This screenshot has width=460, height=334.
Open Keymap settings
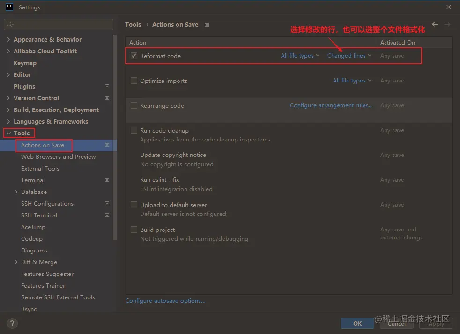[25, 63]
